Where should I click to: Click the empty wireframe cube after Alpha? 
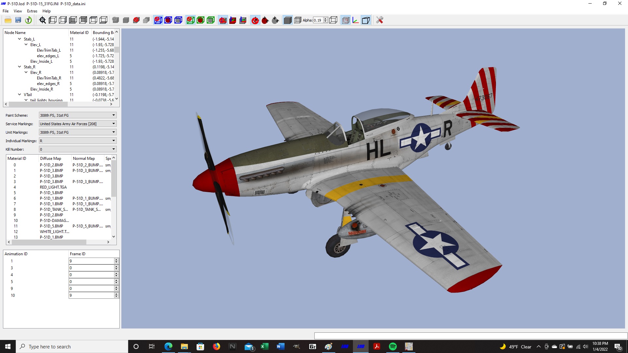pos(333,20)
